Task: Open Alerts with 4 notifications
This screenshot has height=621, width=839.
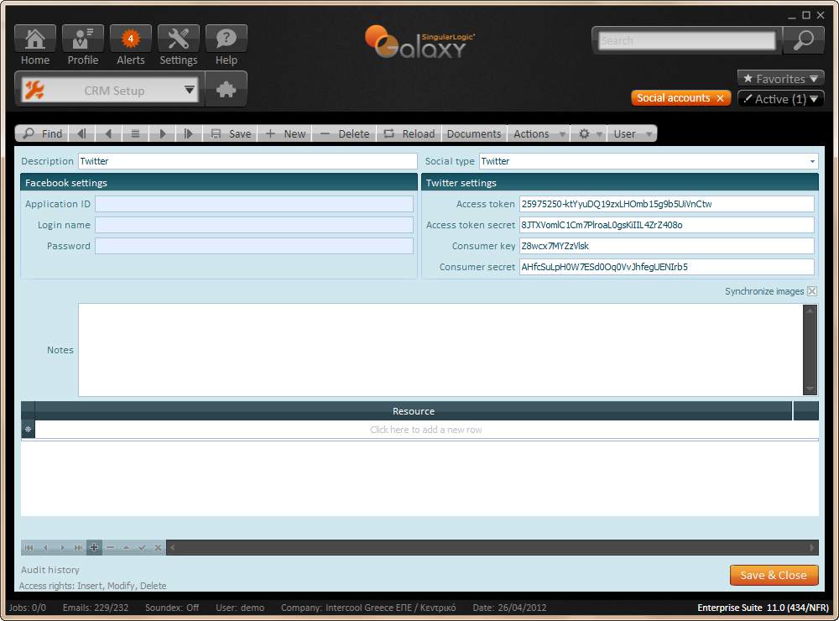Action: 131,39
